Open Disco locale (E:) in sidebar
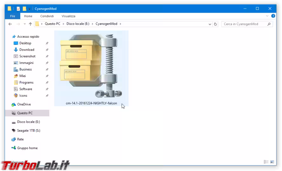This screenshot has height=171, width=282. tap(28, 122)
